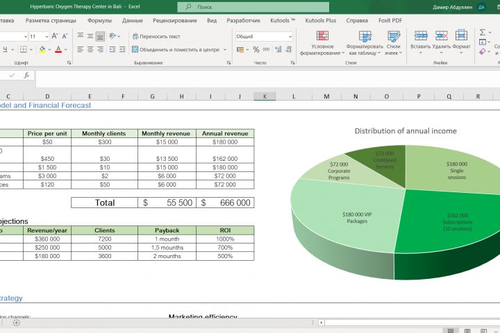Click the Fill down icon
This screenshot has height=333, width=500.
tap(483, 42)
